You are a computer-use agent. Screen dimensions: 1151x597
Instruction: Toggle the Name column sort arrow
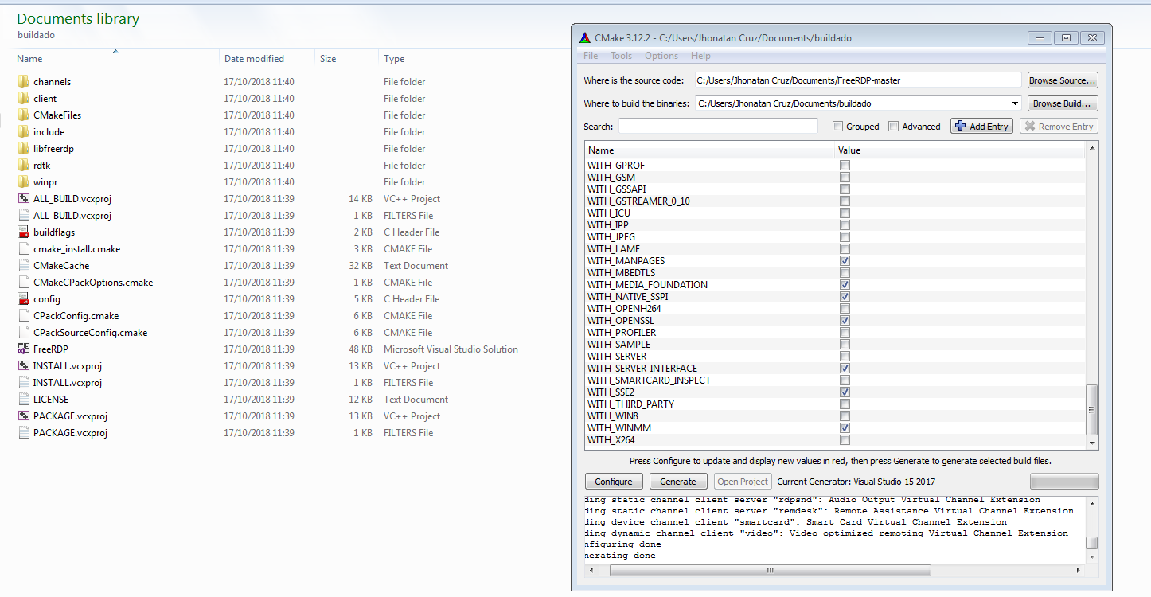click(x=114, y=51)
